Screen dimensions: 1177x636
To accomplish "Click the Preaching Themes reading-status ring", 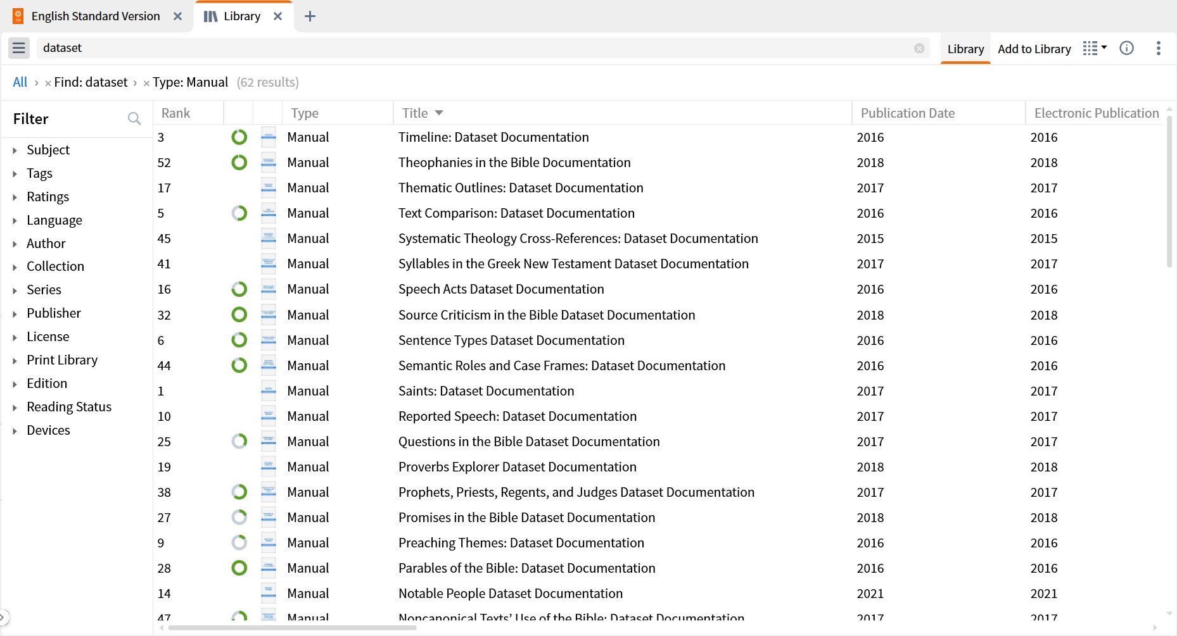I will (x=239, y=542).
